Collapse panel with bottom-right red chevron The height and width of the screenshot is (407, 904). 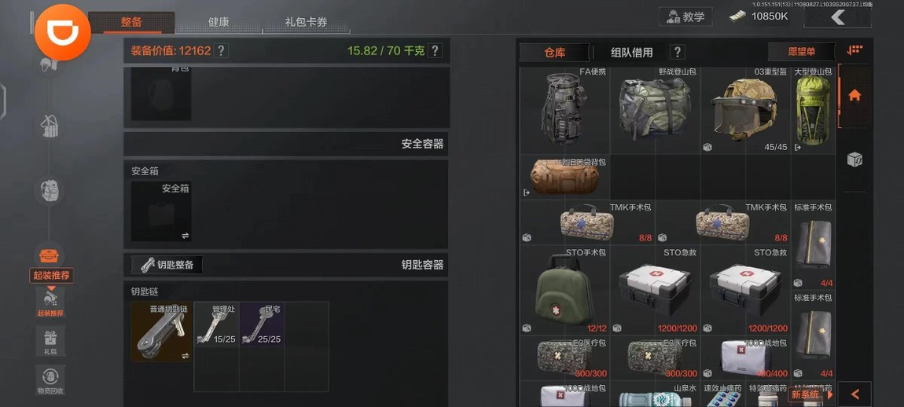(855, 395)
